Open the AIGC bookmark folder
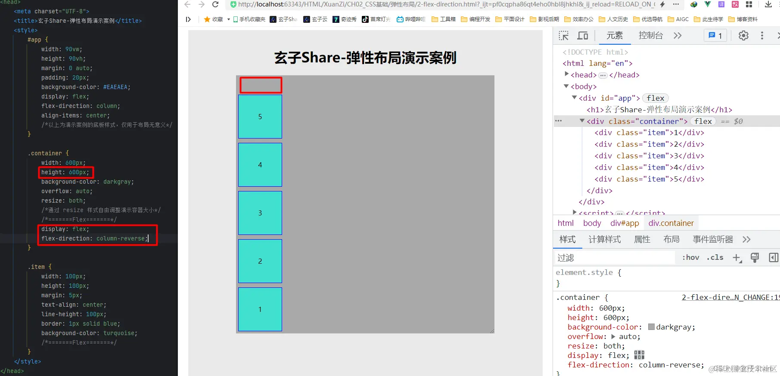Screen dimensions: 780x376 678,19
